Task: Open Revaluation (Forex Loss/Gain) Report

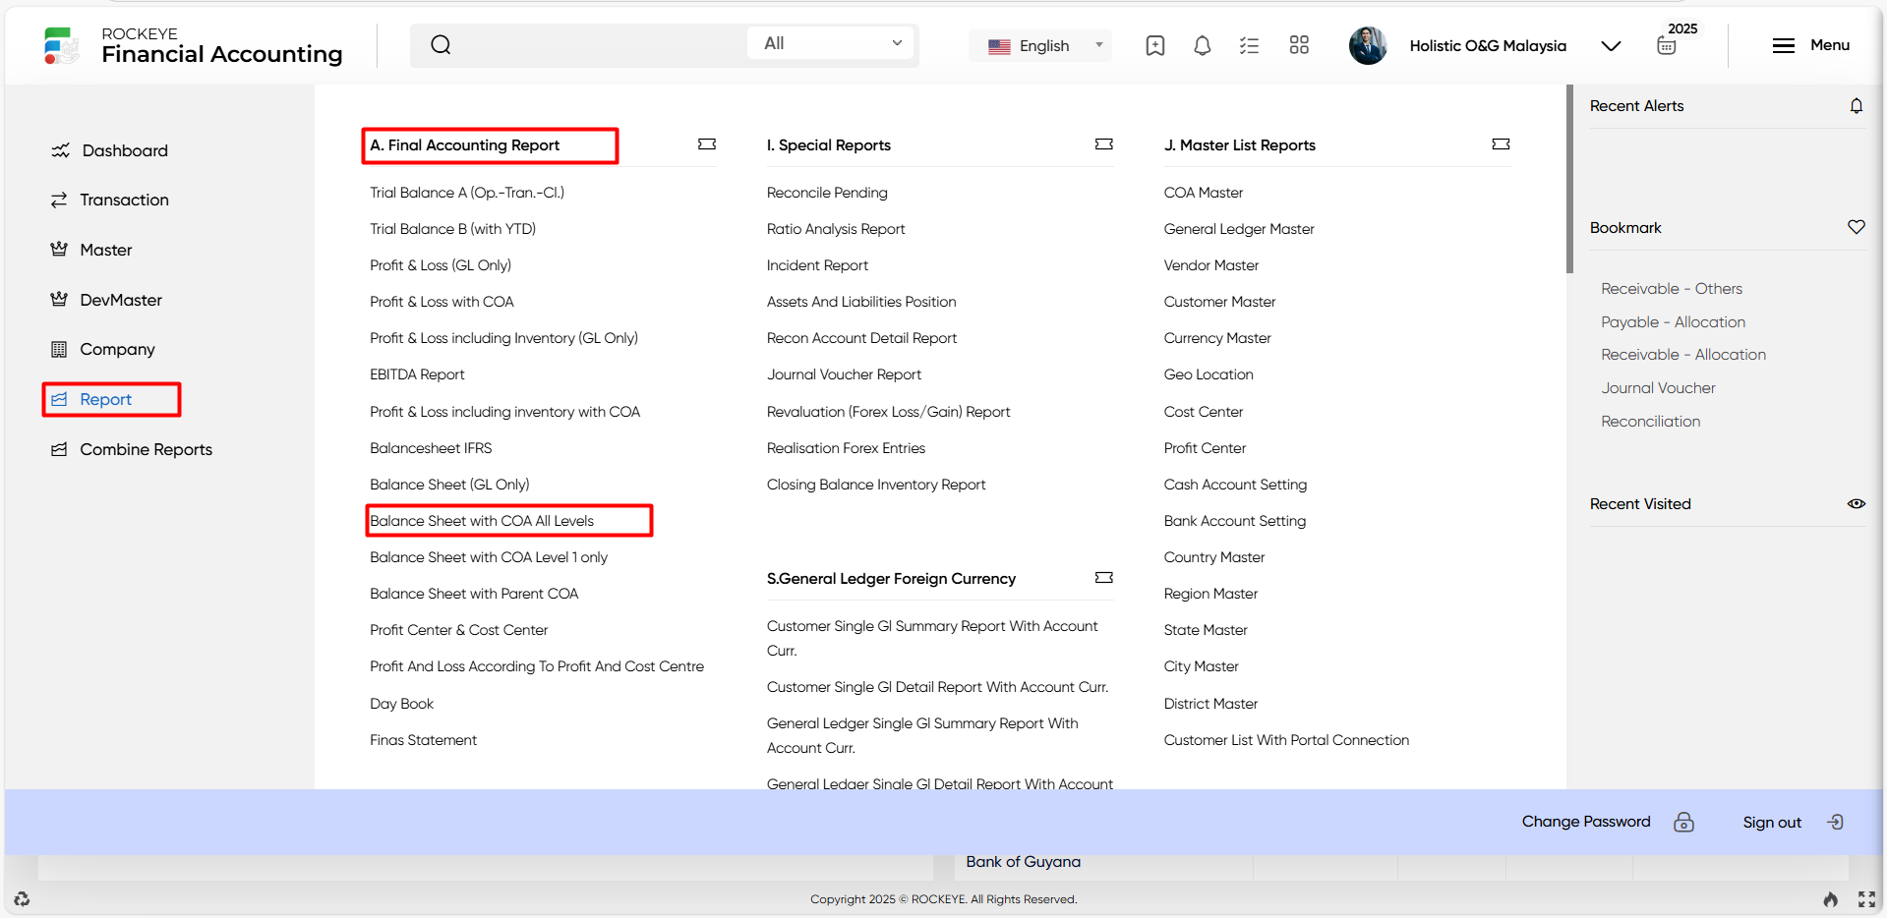Action: [888, 412]
